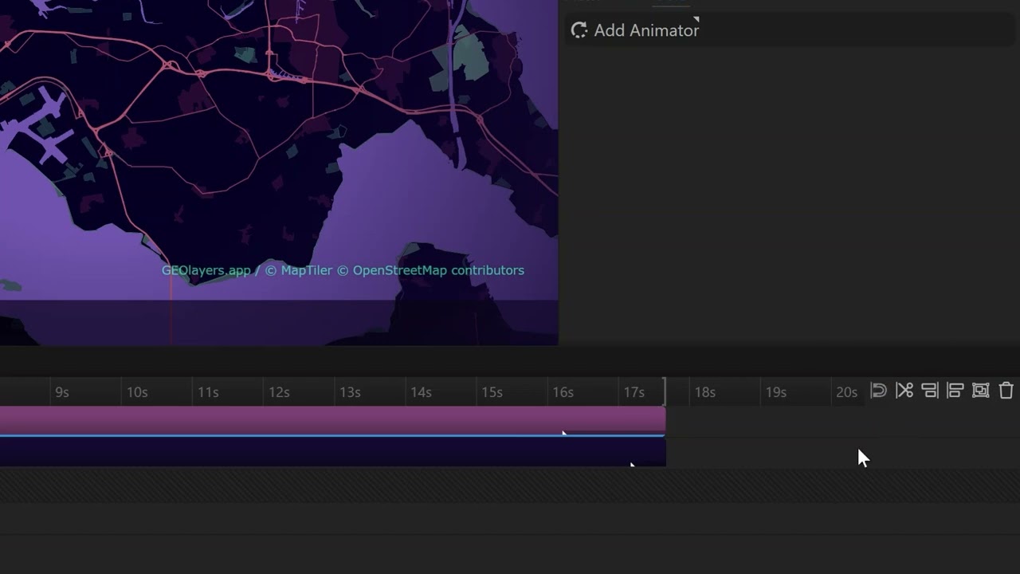Click the group selection icon
The height and width of the screenshot is (574, 1020).
[x=980, y=391]
